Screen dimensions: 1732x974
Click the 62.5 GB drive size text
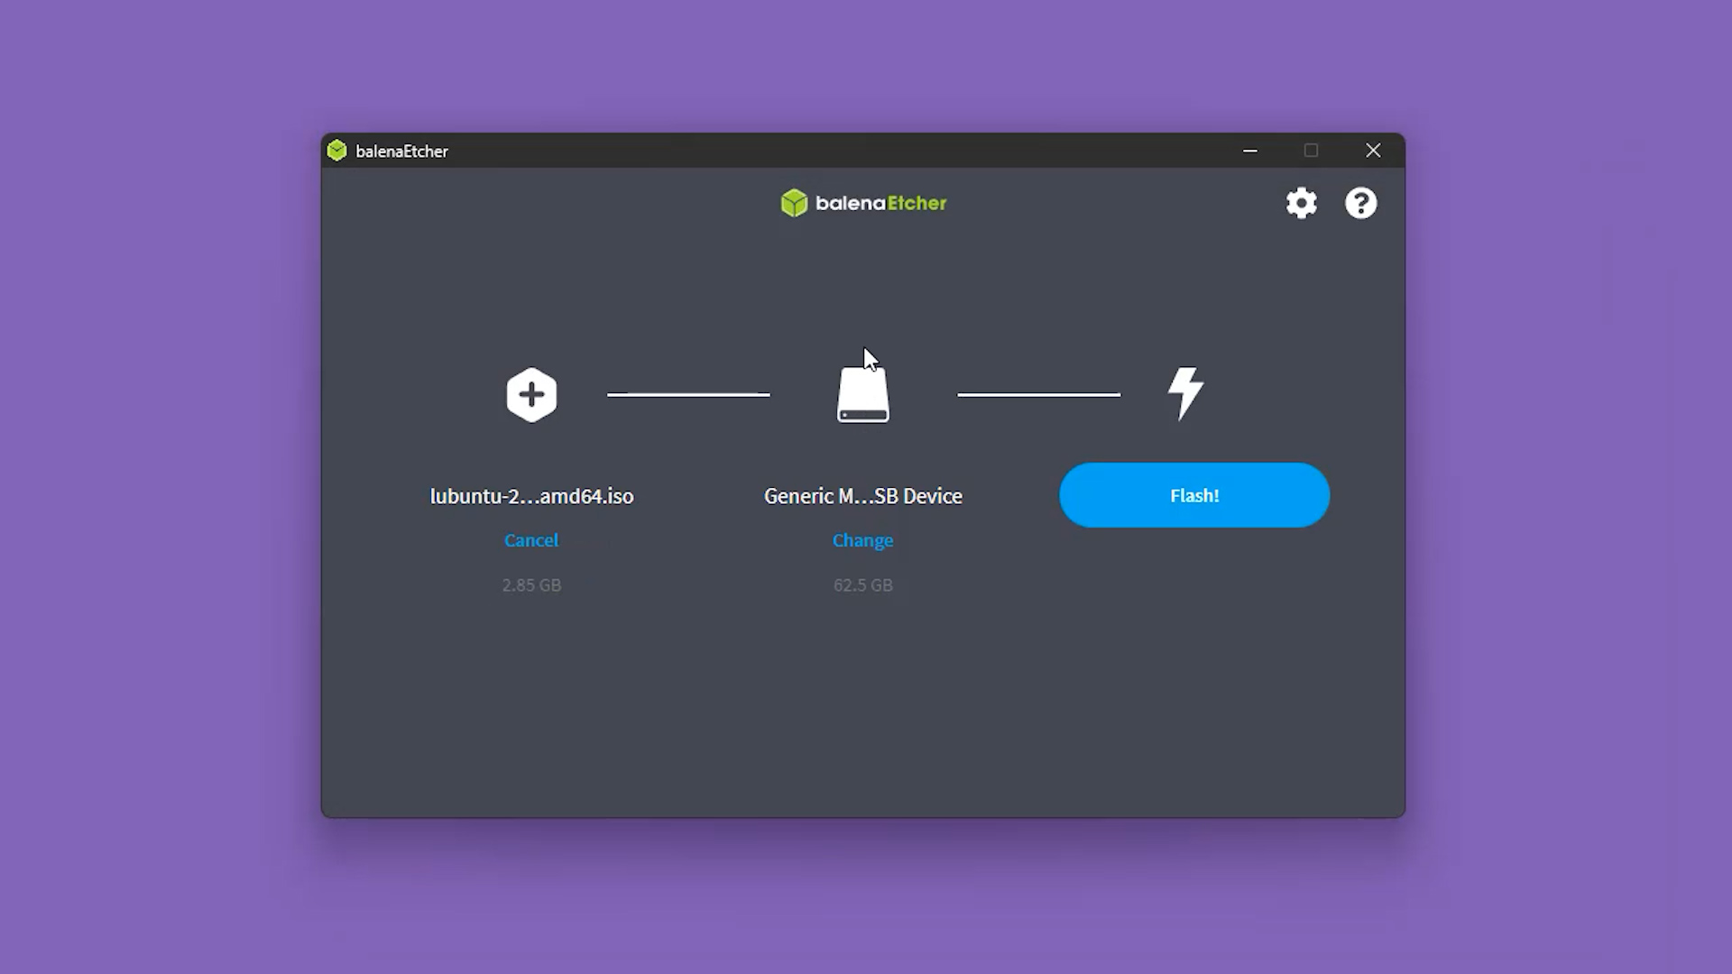(x=862, y=585)
